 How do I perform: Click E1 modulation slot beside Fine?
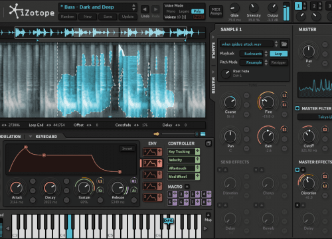[x=284, y=105]
